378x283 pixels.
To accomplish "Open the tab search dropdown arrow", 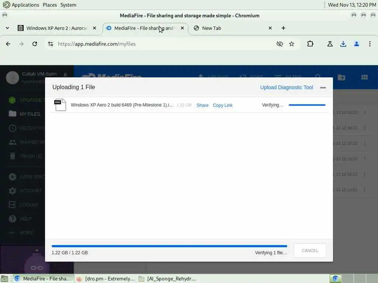I will (x=7, y=28).
